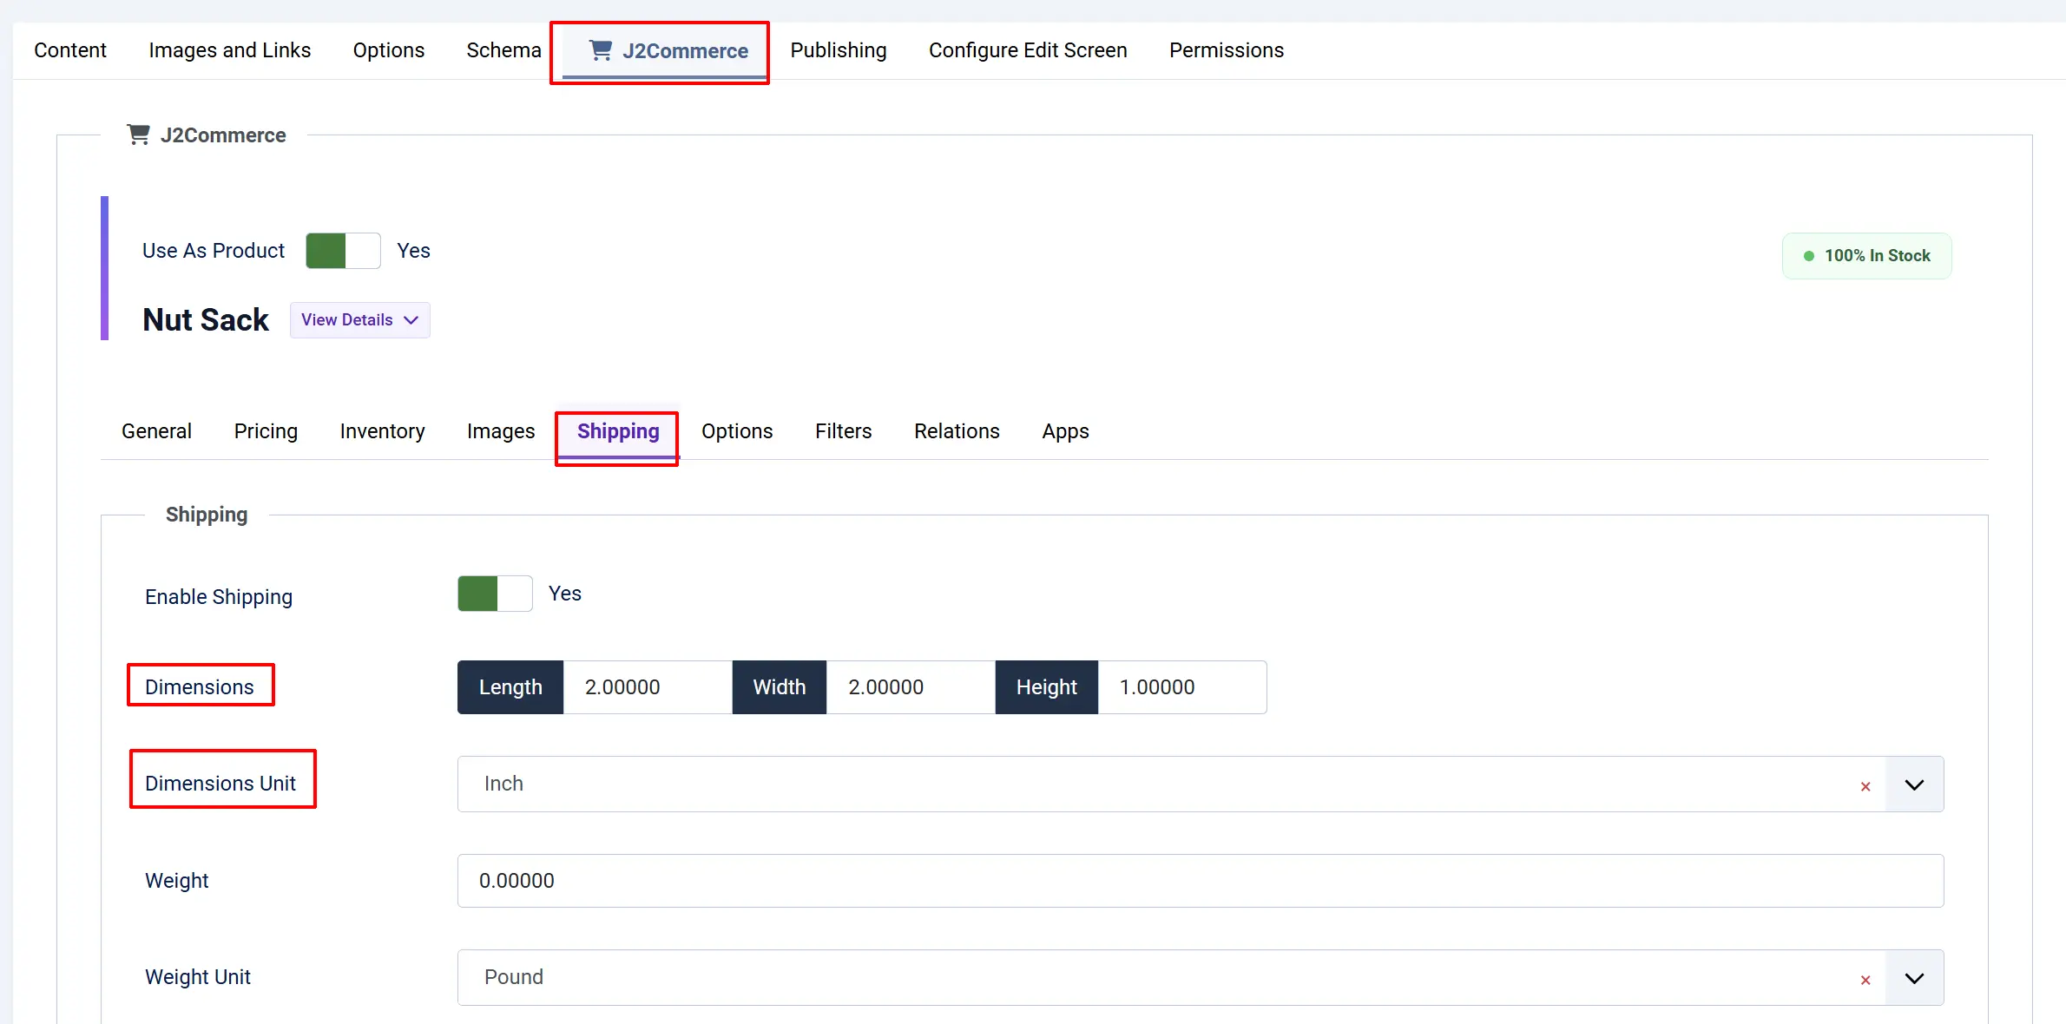This screenshot has height=1024, width=2066.
Task: Expand the View Details dropdown
Action: (x=359, y=320)
